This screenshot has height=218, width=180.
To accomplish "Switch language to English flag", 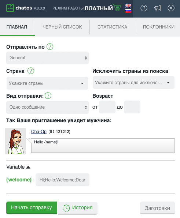I will coord(128,6).
